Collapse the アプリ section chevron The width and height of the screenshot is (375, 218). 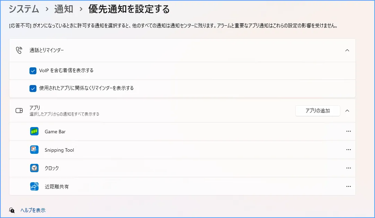pyautogui.click(x=347, y=110)
